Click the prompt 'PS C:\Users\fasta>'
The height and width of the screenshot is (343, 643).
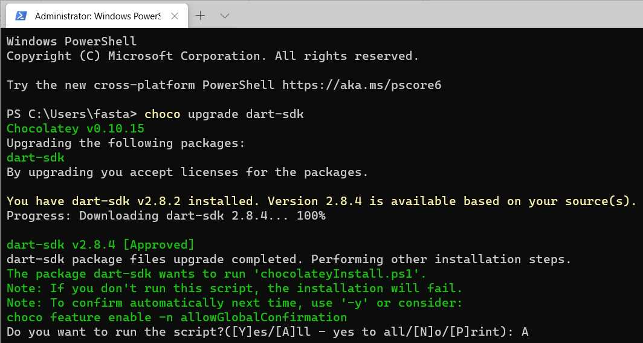pos(73,114)
